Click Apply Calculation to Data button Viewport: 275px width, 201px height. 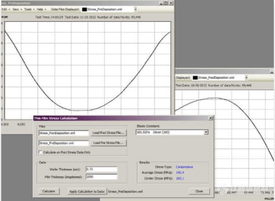pyautogui.click(x=87, y=192)
